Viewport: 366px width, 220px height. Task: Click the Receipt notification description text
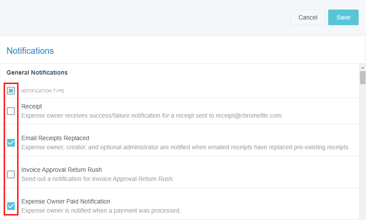(152, 116)
